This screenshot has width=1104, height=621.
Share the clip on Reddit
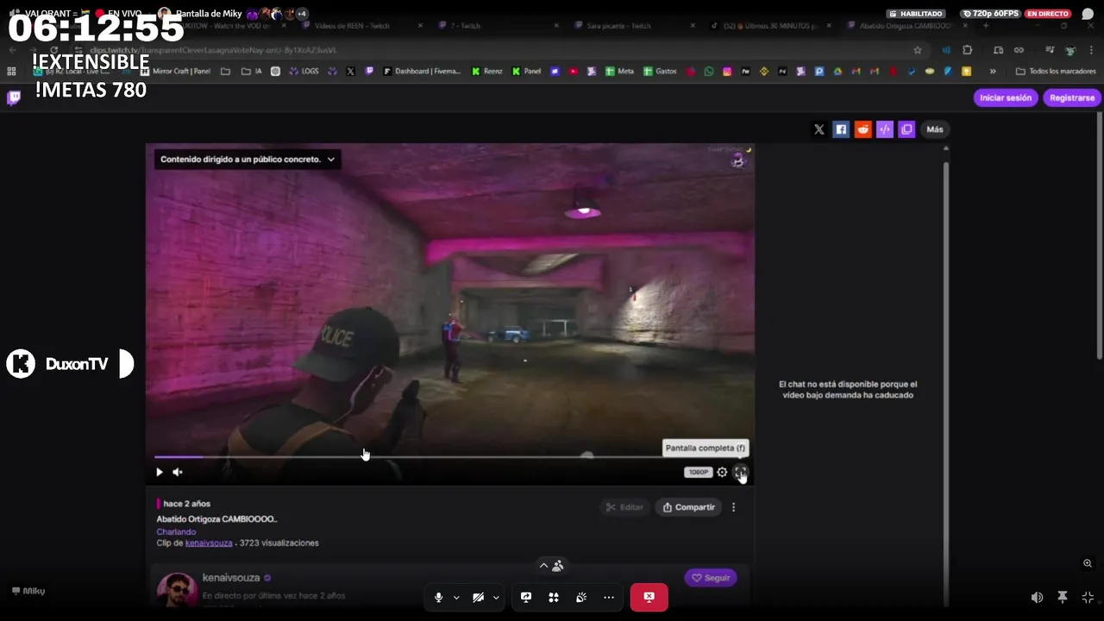click(x=862, y=129)
